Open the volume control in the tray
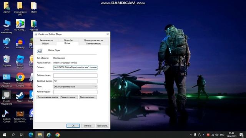The width and height of the screenshot is (246, 138). tap(217, 135)
